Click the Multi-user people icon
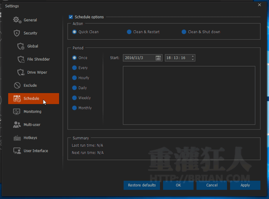Image resolution: width=269 pixels, height=199 pixels. pos(17,125)
